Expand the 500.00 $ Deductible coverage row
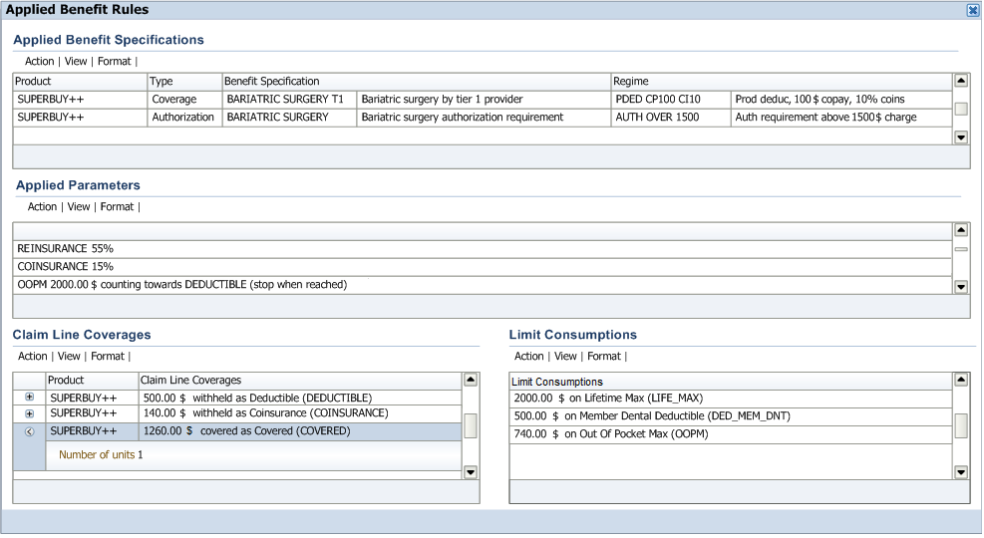 (x=30, y=397)
